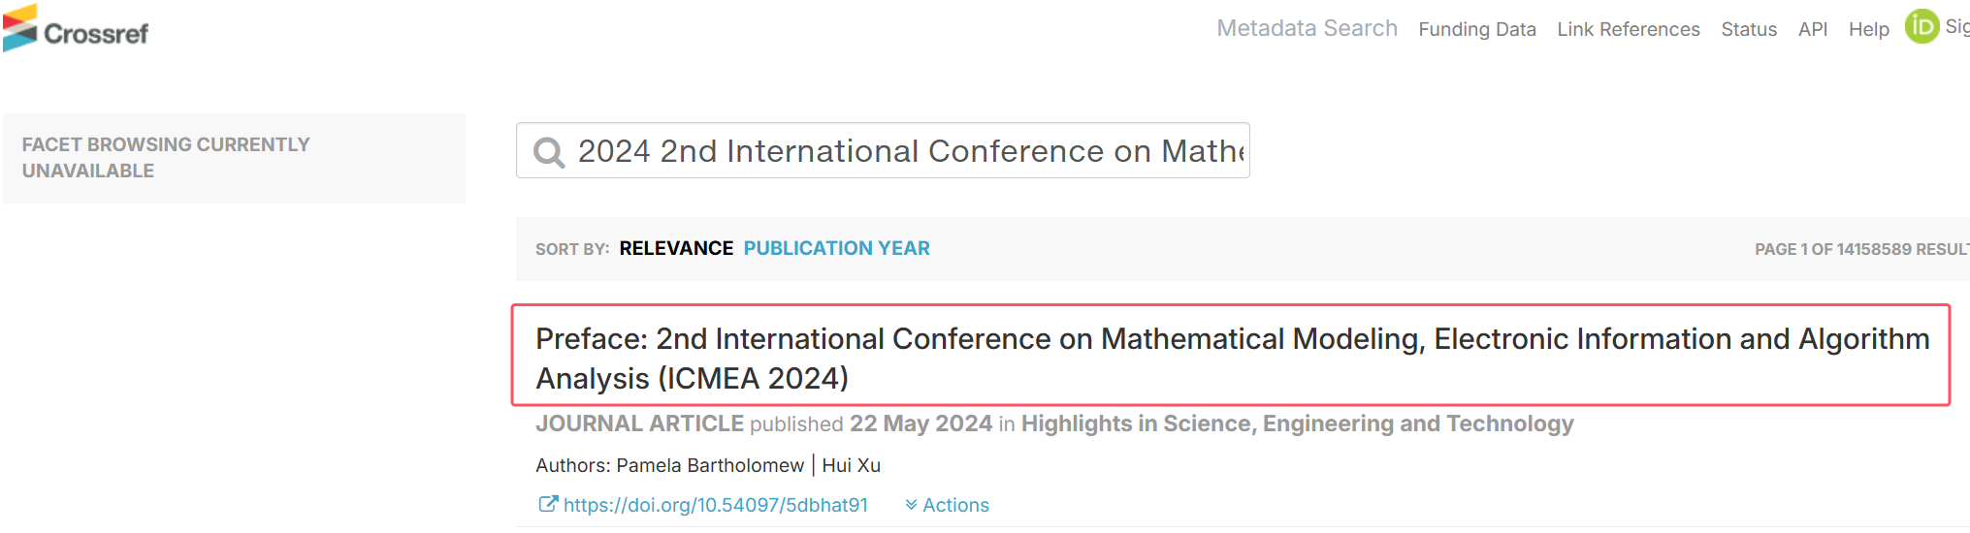Click the double-chevron icon next to Actions
1970x533 pixels.
911,505
